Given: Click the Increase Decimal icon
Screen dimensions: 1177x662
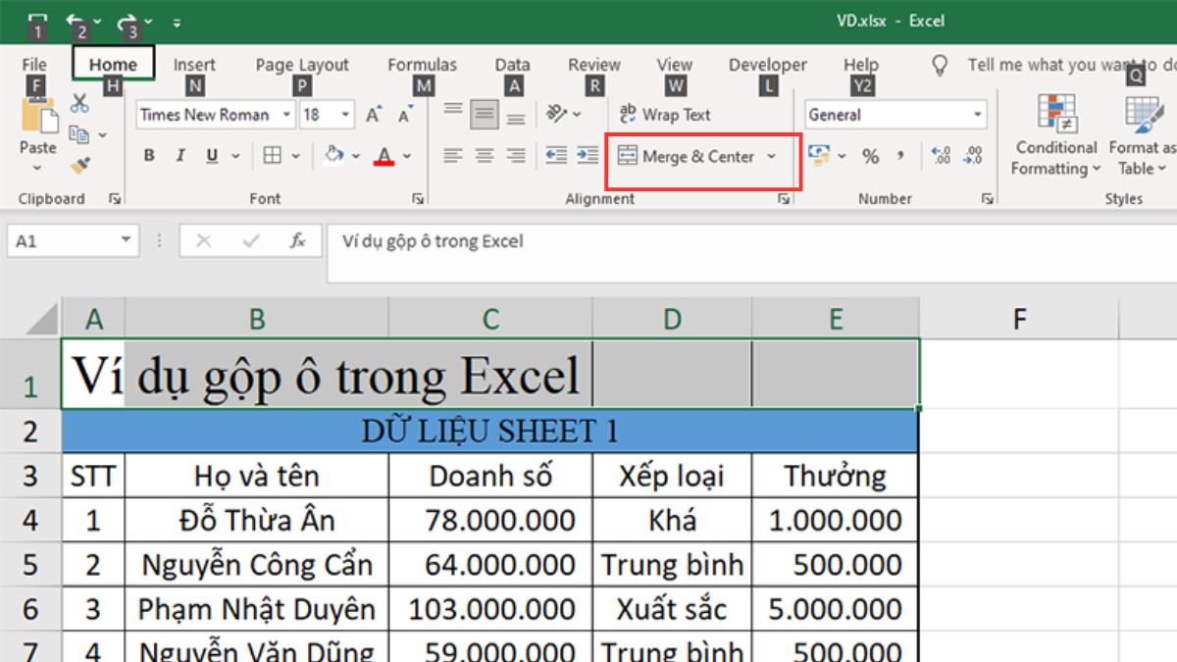Looking at the screenshot, I should tap(941, 155).
